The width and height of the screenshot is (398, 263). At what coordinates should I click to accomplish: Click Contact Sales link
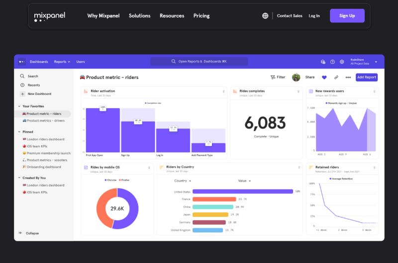(x=290, y=16)
